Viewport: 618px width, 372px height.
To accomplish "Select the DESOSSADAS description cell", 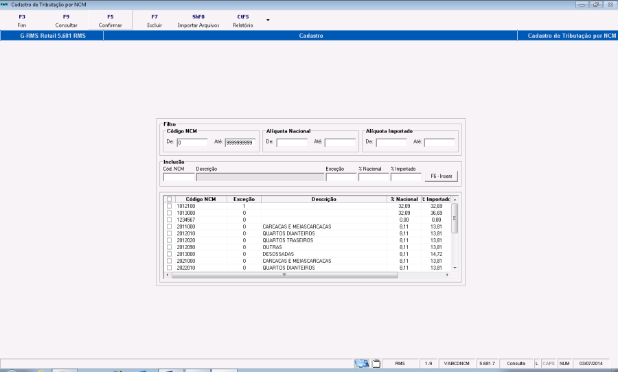I will tap(324, 254).
